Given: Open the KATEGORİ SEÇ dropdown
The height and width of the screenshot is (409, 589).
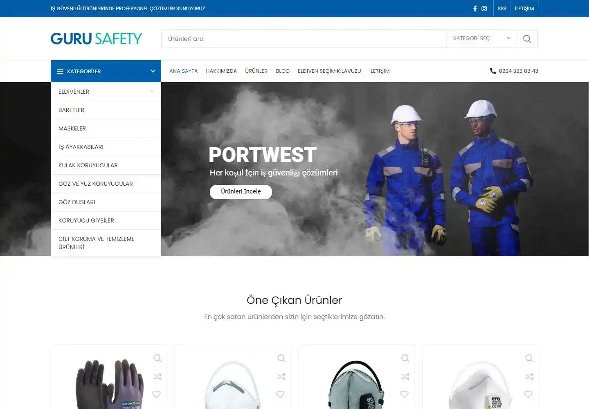Looking at the screenshot, I should click(481, 38).
